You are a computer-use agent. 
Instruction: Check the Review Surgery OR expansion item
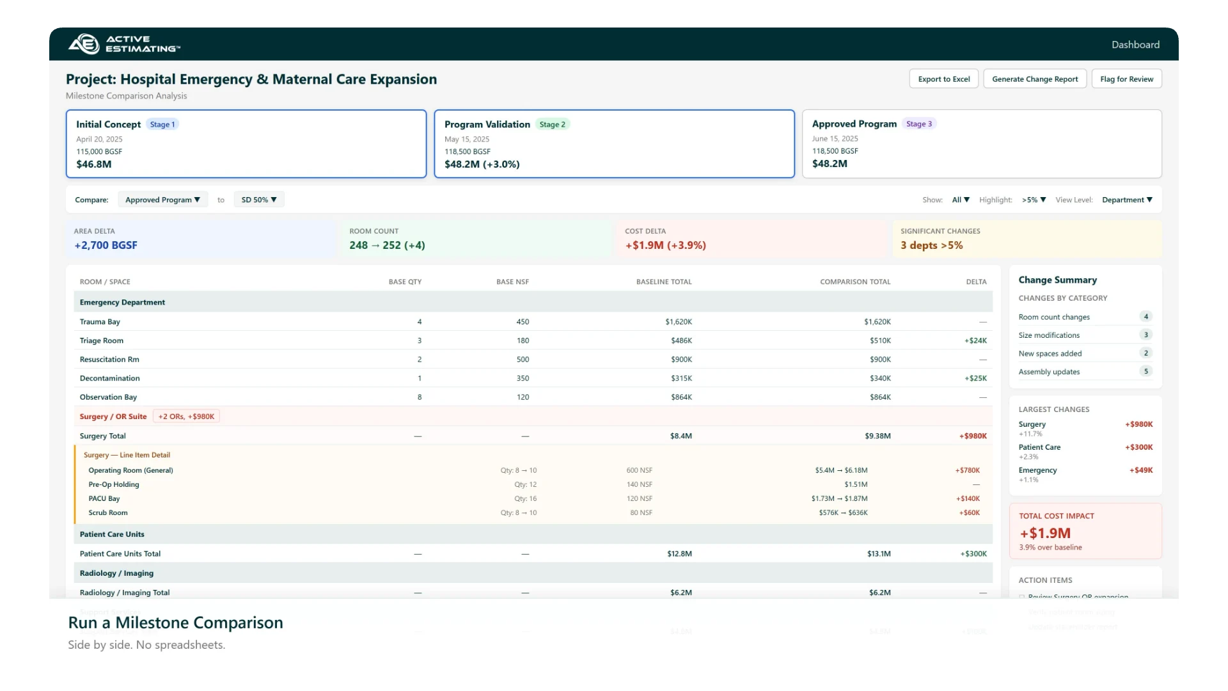[1022, 596]
